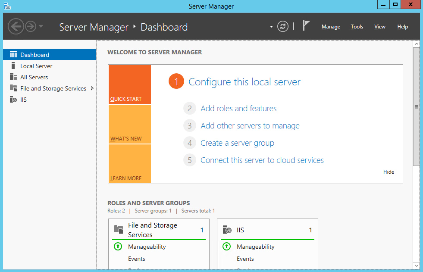The image size is (423, 272).
Task: Open the notifications flag icon
Action: (x=306, y=26)
